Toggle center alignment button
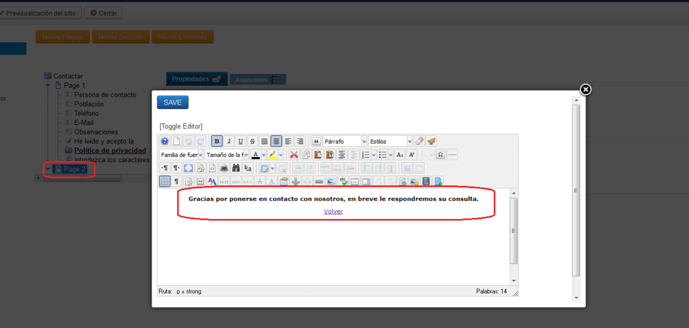 point(276,141)
